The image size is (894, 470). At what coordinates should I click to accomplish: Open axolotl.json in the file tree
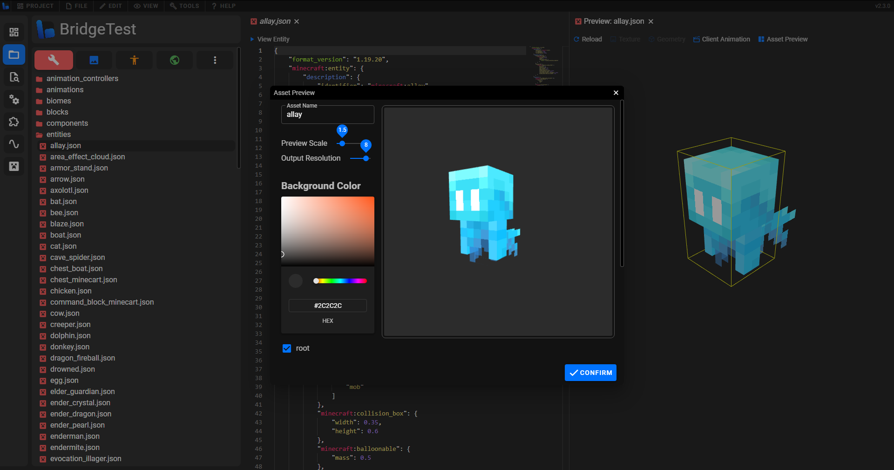[x=69, y=191]
